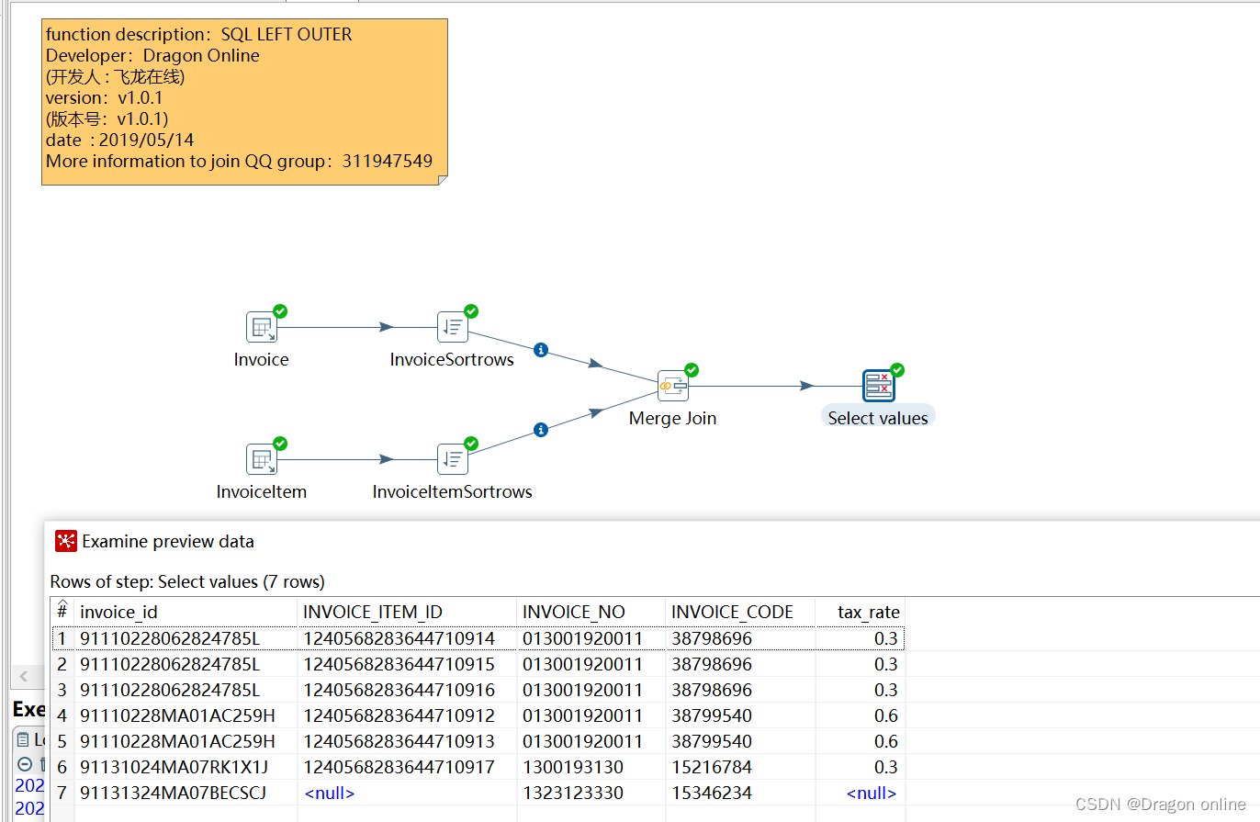Screen dimensions: 1260x822
Task: Sort by the invoice_id column header
Action: click(187, 612)
